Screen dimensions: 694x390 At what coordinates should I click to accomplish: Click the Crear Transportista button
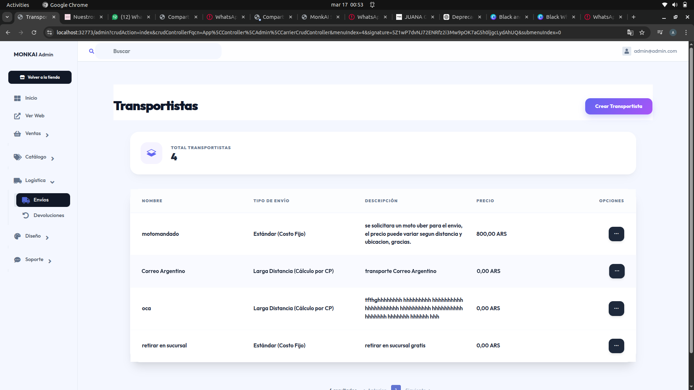point(618,107)
